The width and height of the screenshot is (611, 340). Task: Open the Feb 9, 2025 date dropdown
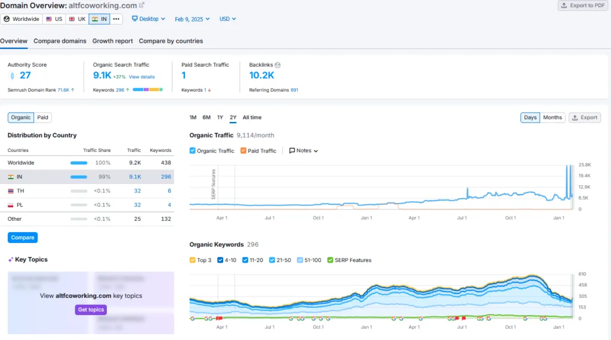pyautogui.click(x=192, y=19)
